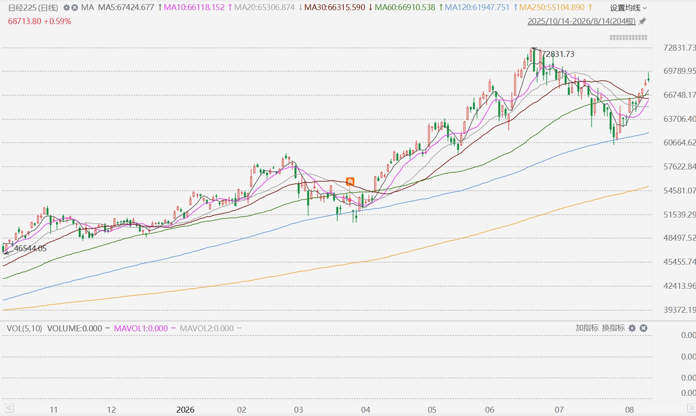Viewport: 696px width, 416px height.
Task: Click the 46544.05 low-point label
Action: point(30,248)
